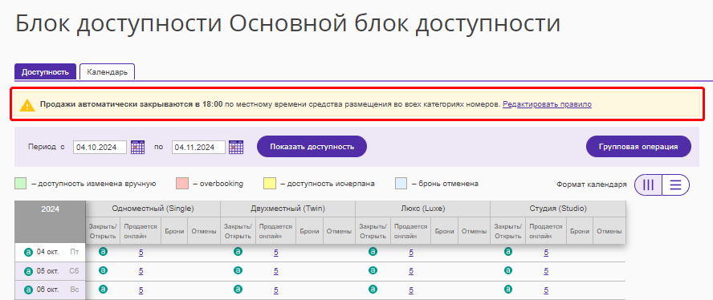Toggle Twin room close/open icon for 05 окт.
This screenshot has width=713, height=300.
[238, 270]
